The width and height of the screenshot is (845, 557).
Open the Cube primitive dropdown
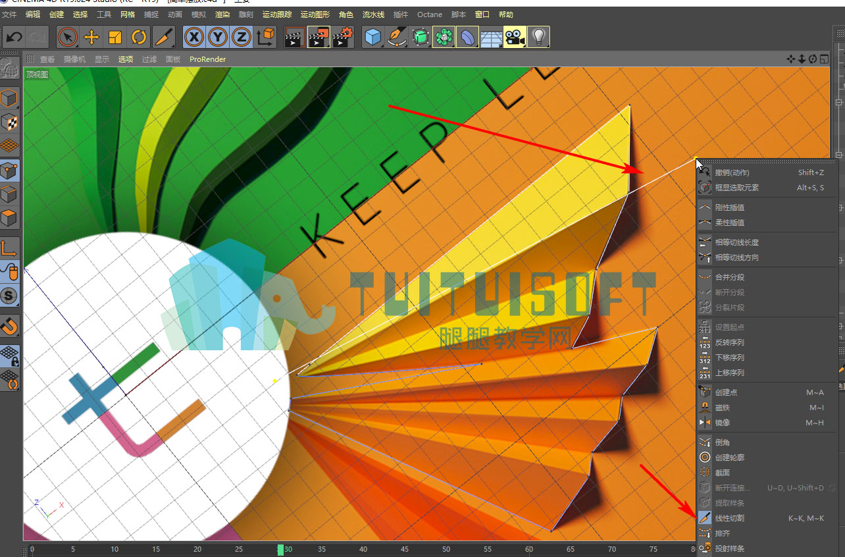(x=373, y=37)
